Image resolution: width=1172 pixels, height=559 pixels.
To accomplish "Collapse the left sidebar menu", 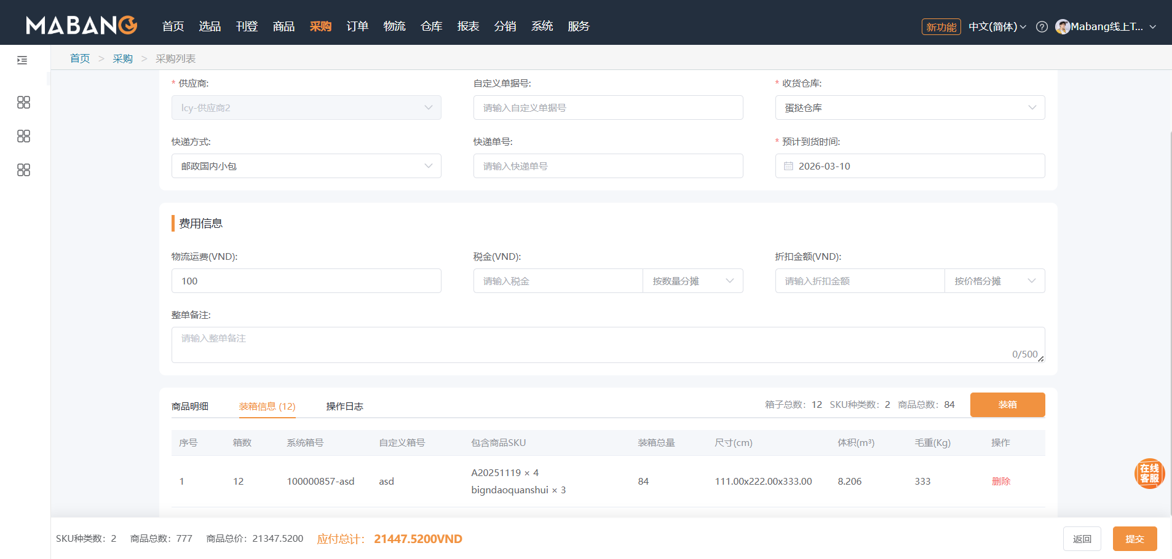I will [22, 60].
